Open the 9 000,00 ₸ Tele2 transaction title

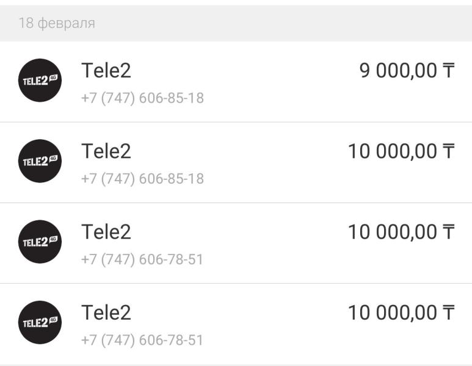pos(106,70)
